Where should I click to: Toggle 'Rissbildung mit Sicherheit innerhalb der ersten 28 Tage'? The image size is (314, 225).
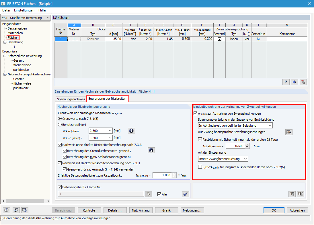coord(200,139)
